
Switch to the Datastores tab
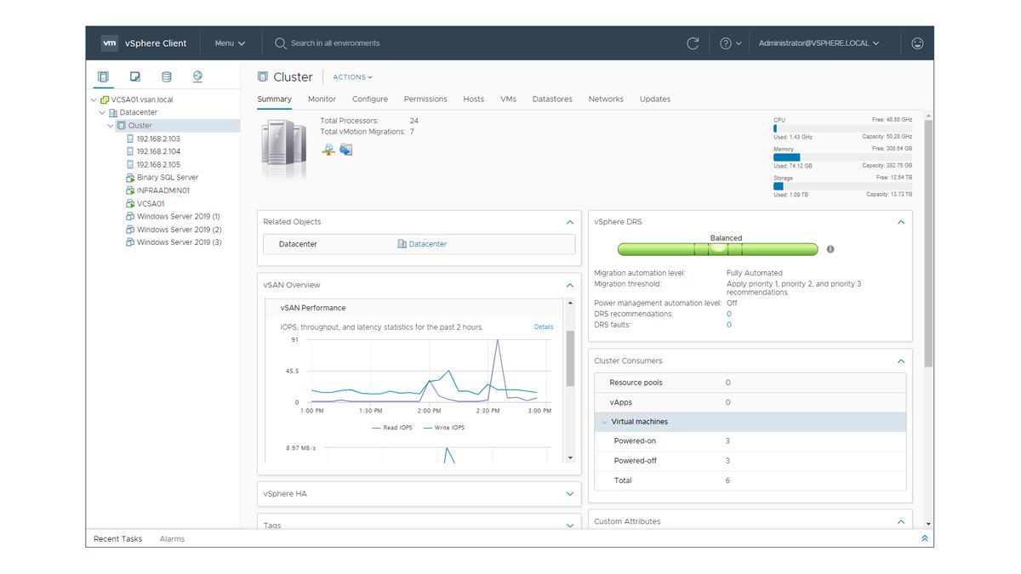pyautogui.click(x=551, y=99)
